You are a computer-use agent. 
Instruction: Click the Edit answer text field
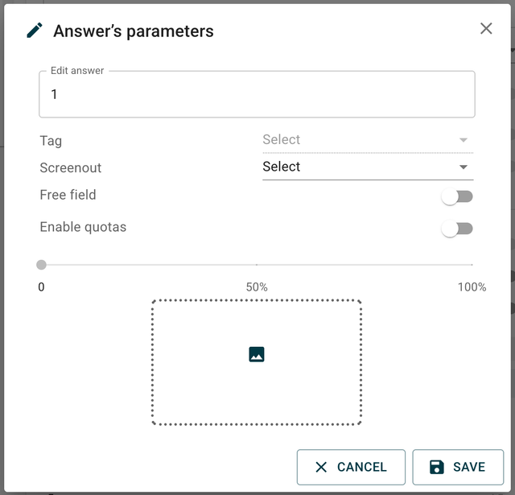[257, 95]
